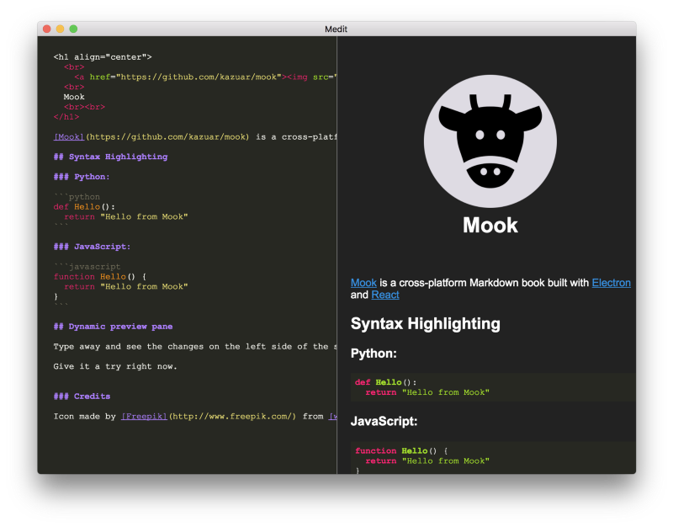Viewport: 673px width, 527px height.
Task: Open the Mook link in preview pane
Action: tap(363, 283)
